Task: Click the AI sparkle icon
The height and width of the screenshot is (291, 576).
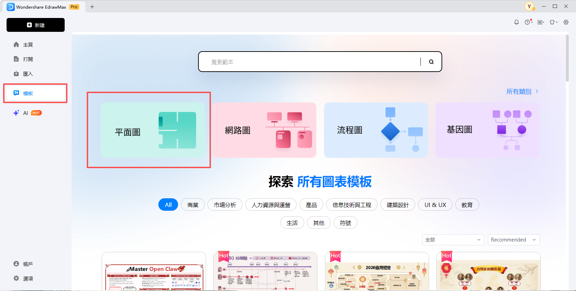Action: click(x=16, y=113)
